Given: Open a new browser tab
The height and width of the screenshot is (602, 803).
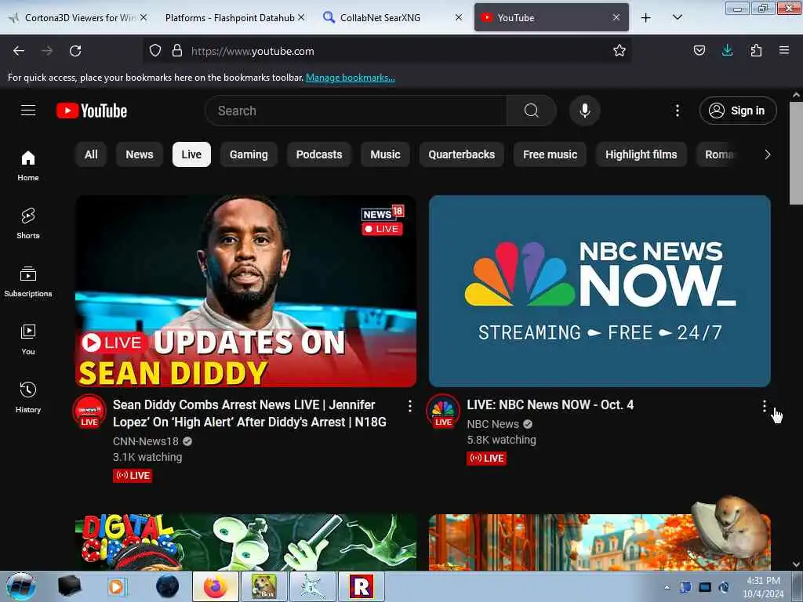Looking at the screenshot, I should click(x=646, y=17).
